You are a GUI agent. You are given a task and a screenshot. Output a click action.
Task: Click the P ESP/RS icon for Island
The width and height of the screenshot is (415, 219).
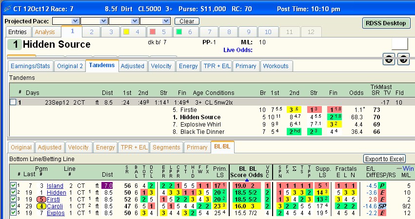pos(382,186)
